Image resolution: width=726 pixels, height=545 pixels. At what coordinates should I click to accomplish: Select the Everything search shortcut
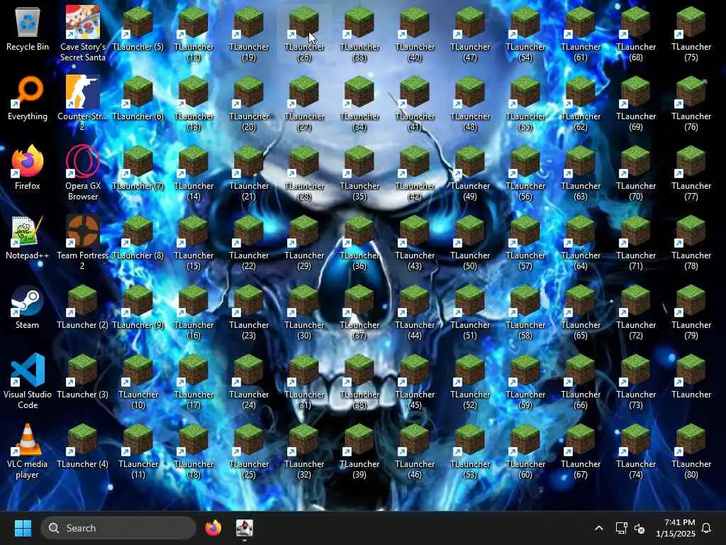[x=28, y=98]
